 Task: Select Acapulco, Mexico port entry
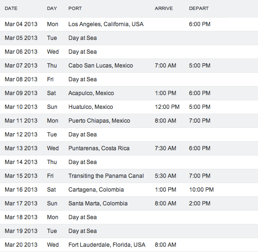click(x=91, y=93)
